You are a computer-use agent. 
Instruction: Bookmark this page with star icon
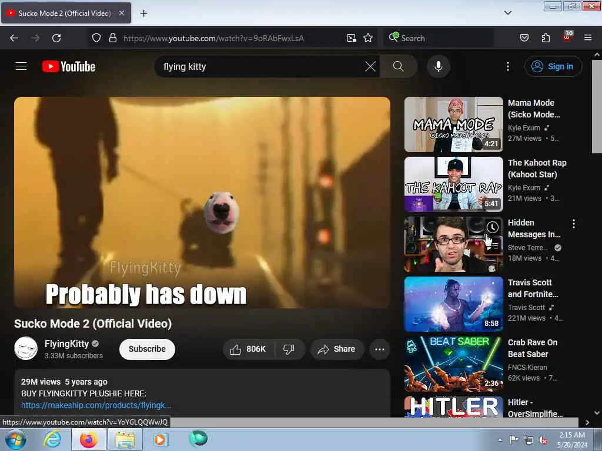tap(368, 38)
